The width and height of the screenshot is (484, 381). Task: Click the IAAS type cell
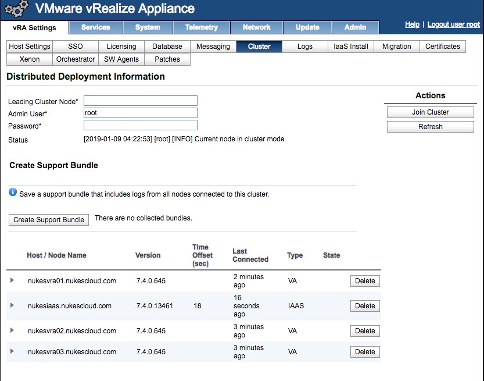[296, 306]
